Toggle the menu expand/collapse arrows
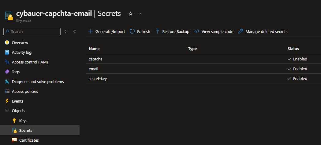Image resolution: width=321 pixels, height=145 pixels. (x=65, y=31)
